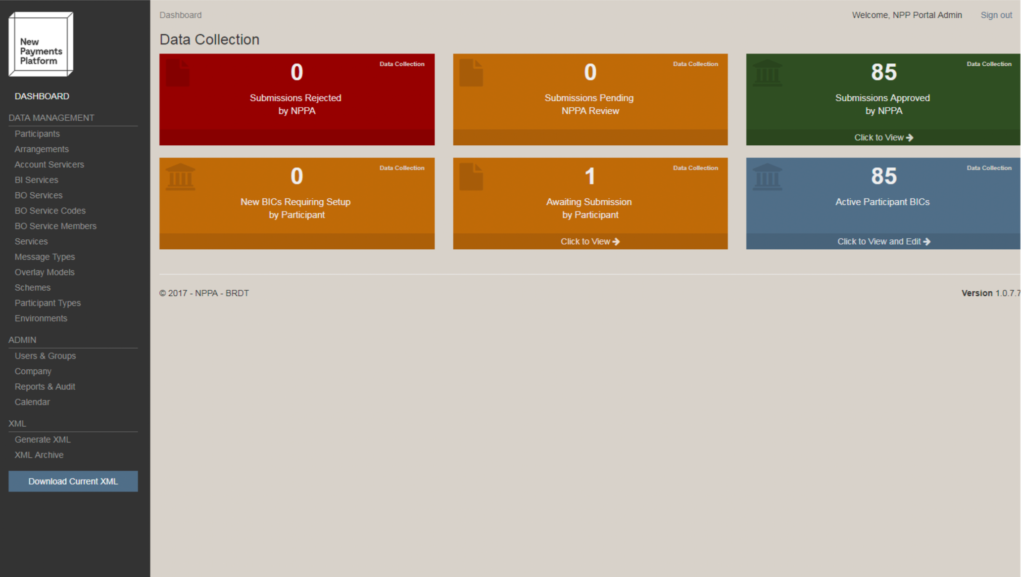Sign out of the portal
1021x577 pixels.
point(996,15)
